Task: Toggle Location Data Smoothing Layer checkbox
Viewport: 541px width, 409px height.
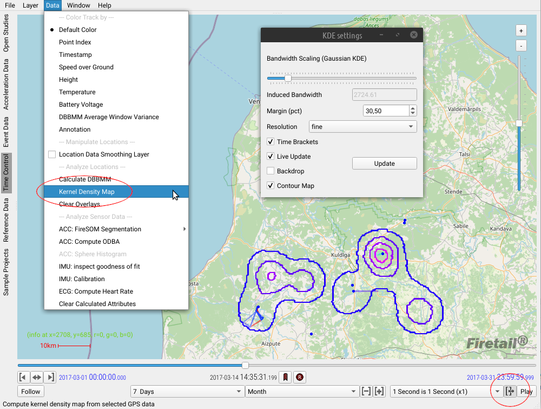Action: tap(52, 154)
